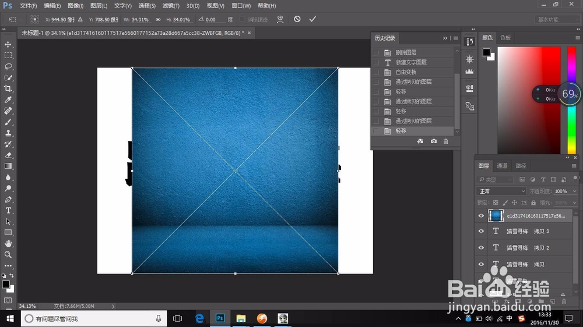583x327 pixels.
Task: Select the Move tool
Action: point(8,45)
